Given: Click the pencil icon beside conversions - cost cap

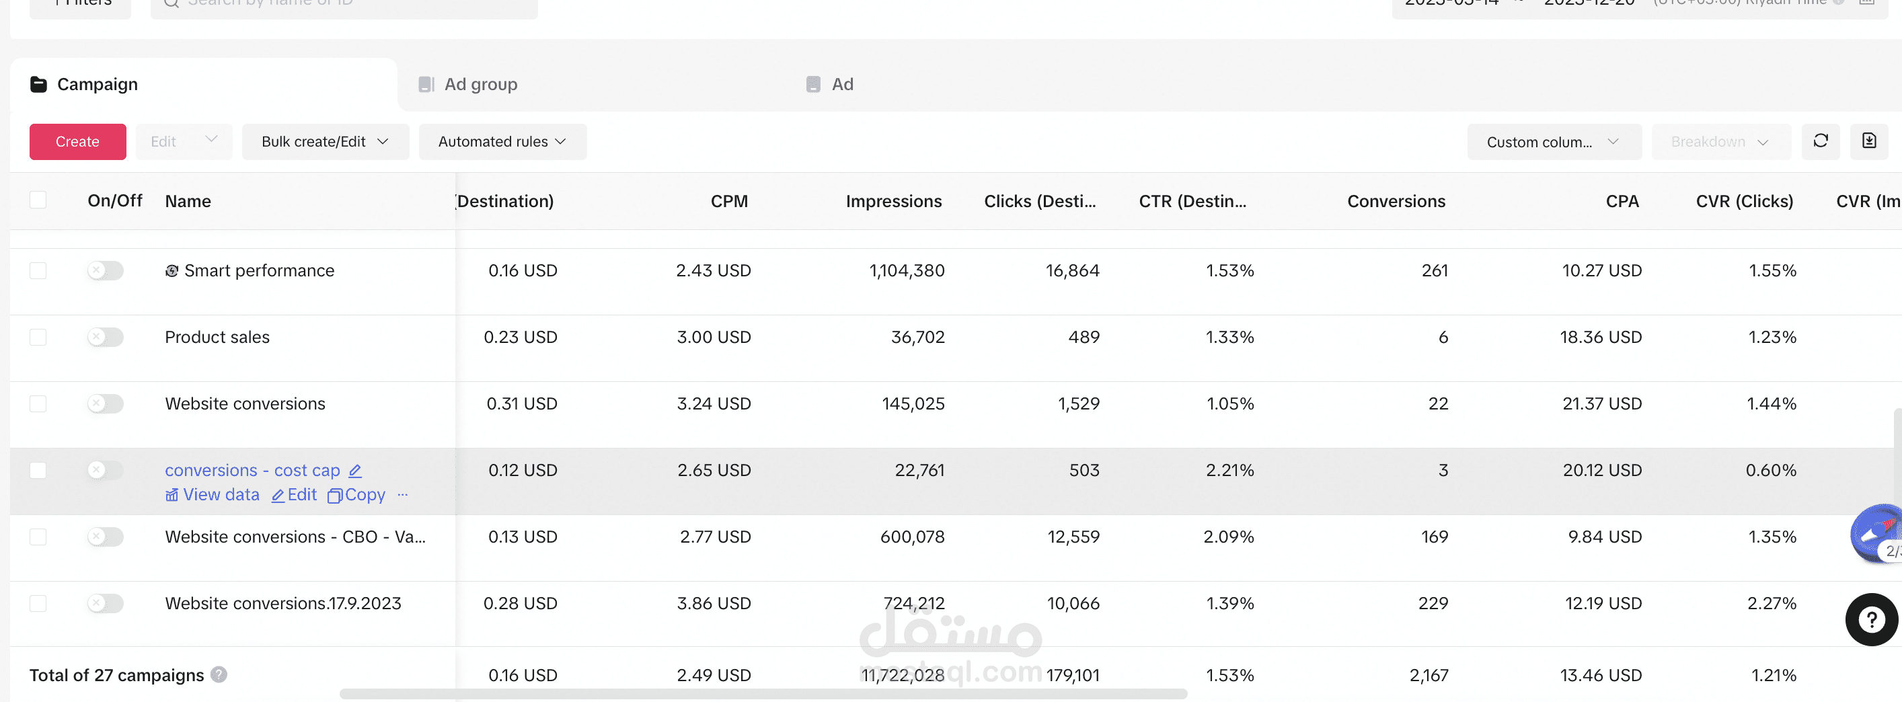Looking at the screenshot, I should click(x=355, y=471).
